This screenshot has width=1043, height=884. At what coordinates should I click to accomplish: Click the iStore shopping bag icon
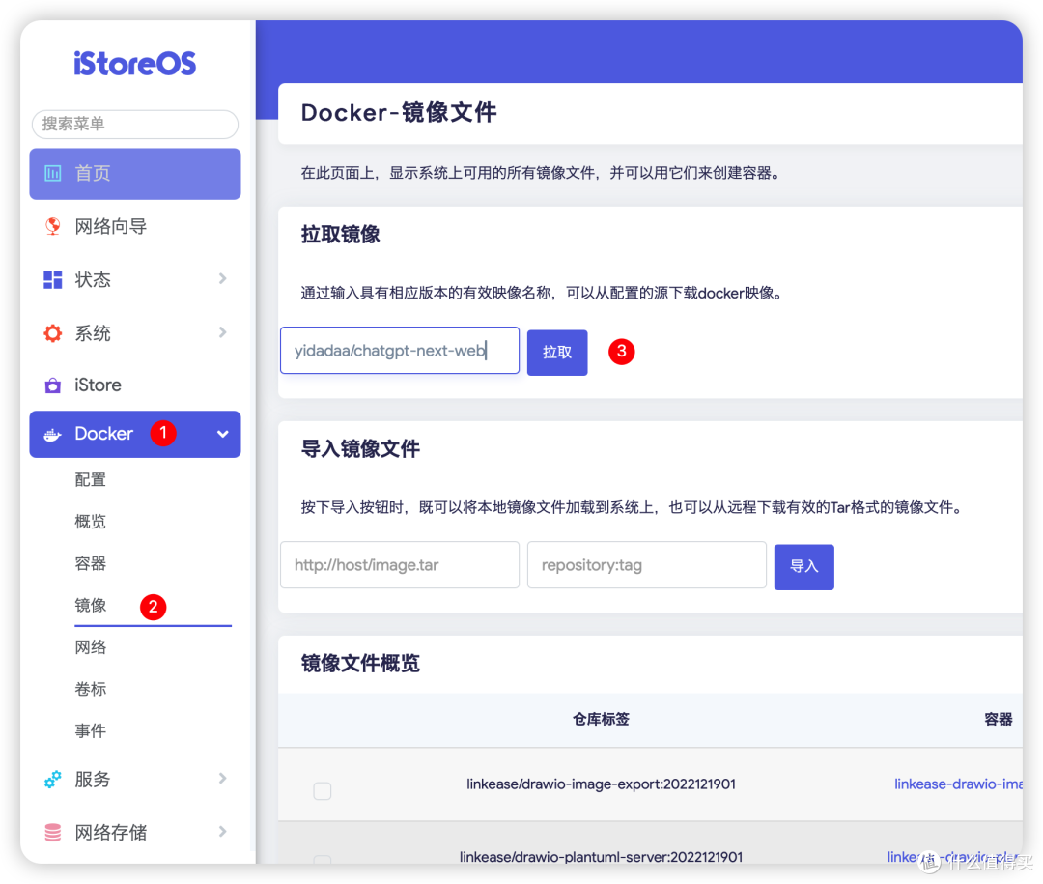coord(52,385)
